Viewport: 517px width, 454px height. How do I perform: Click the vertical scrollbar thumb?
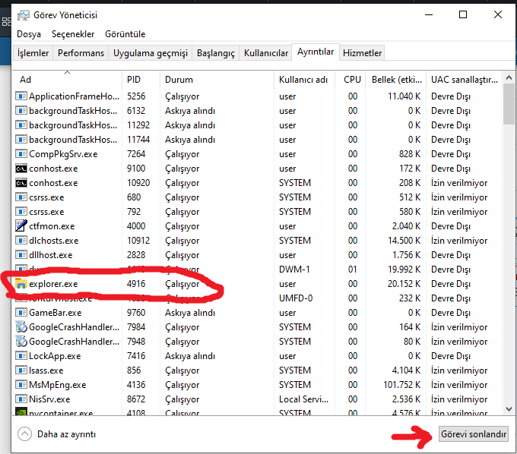[x=509, y=104]
